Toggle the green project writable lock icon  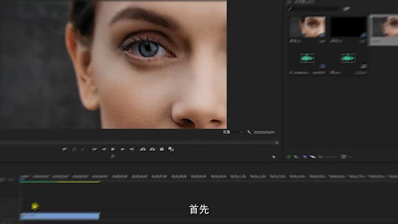click(289, 157)
